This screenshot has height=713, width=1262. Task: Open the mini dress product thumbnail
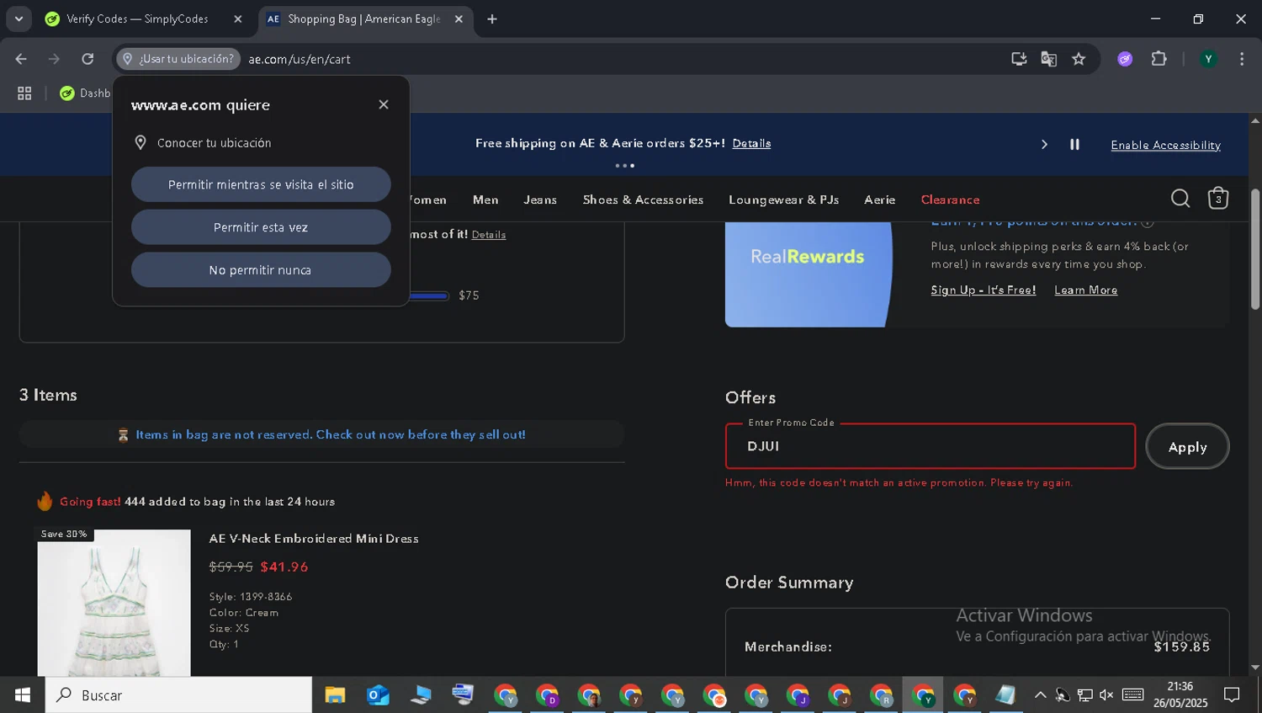114,603
